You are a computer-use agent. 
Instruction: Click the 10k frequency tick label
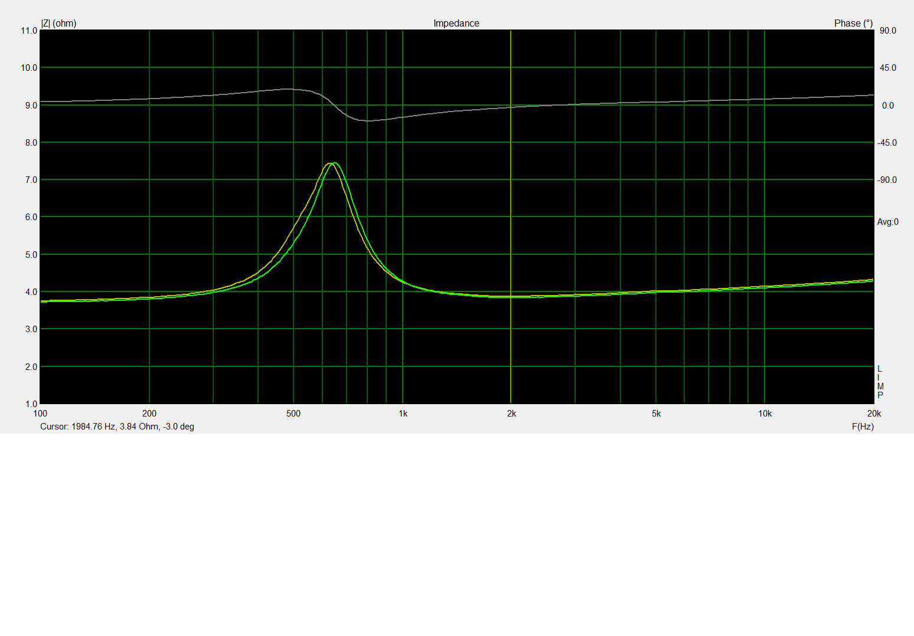click(x=765, y=414)
